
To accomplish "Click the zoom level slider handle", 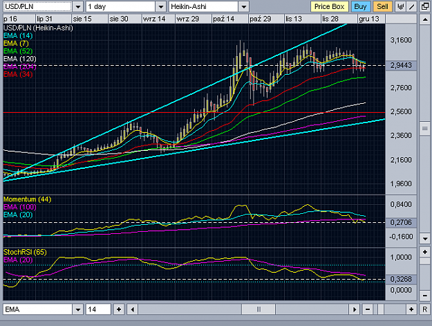I will [380, 309].
